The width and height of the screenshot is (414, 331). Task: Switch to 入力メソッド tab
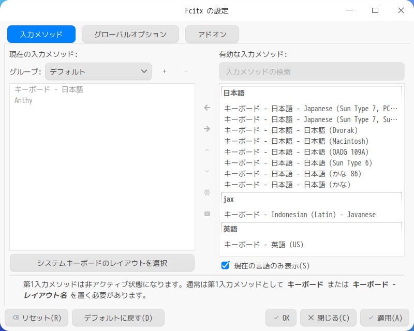[41, 34]
